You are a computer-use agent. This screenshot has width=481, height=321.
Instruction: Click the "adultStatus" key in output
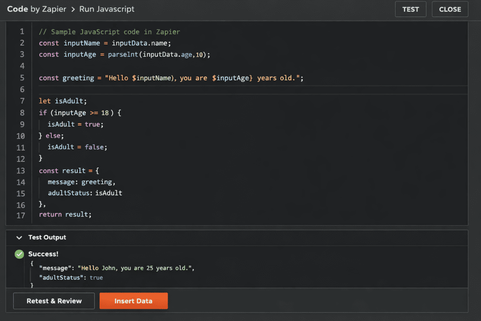[62, 277]
